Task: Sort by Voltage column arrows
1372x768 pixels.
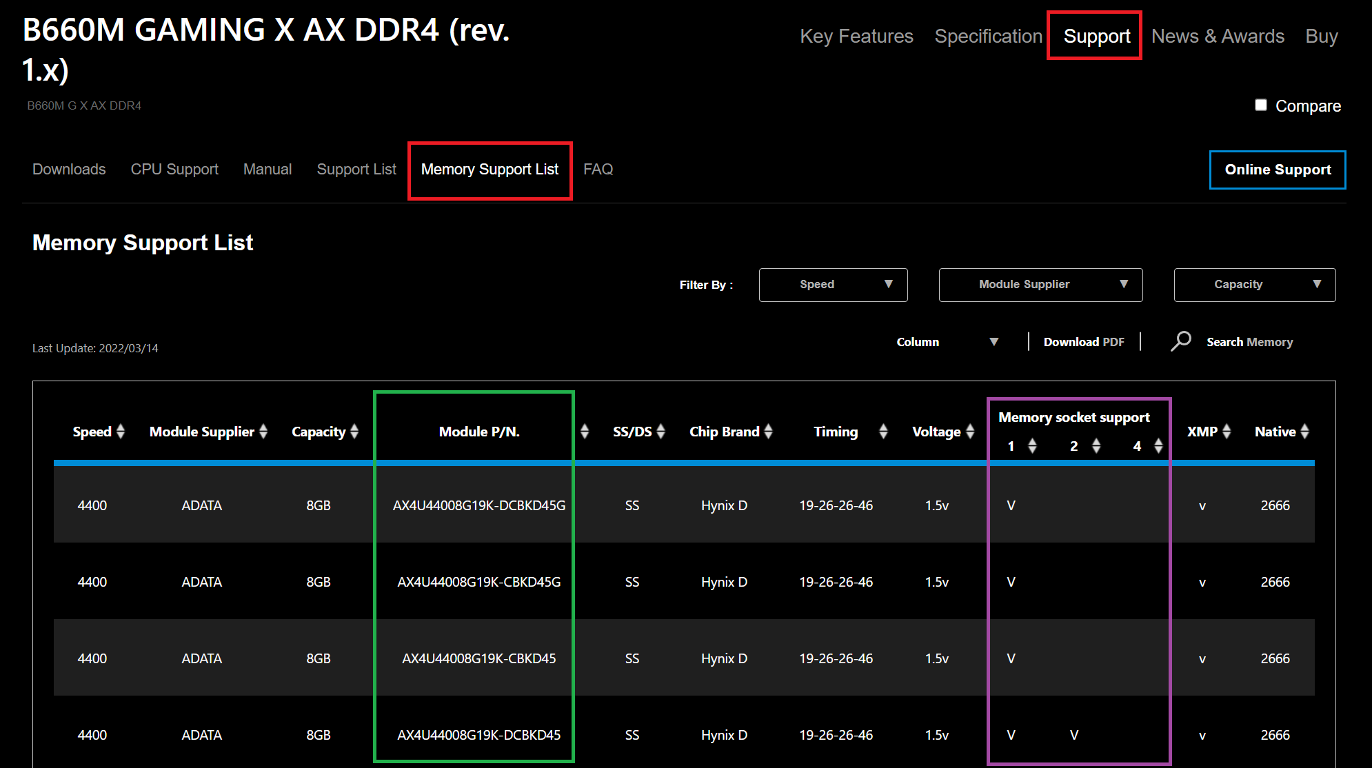Action: (970, 432)
